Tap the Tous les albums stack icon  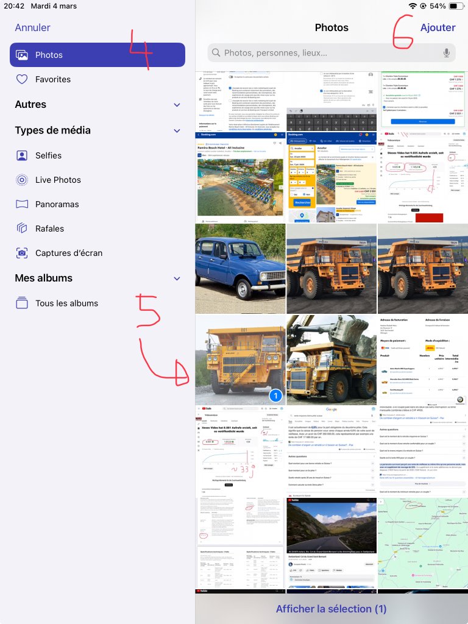pos(22,303)
